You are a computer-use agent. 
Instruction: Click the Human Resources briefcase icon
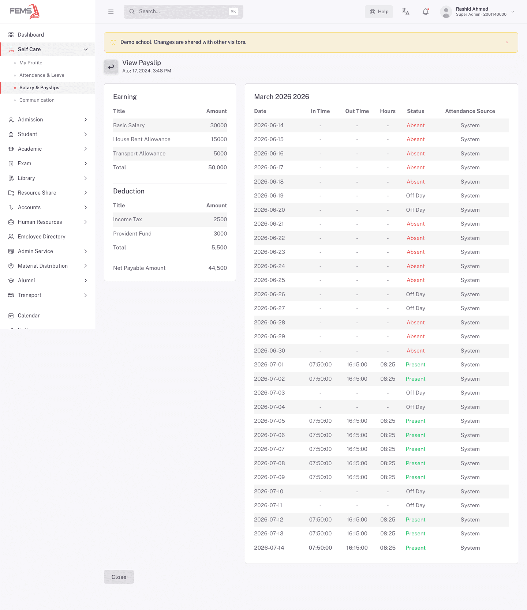coord(11,222)
